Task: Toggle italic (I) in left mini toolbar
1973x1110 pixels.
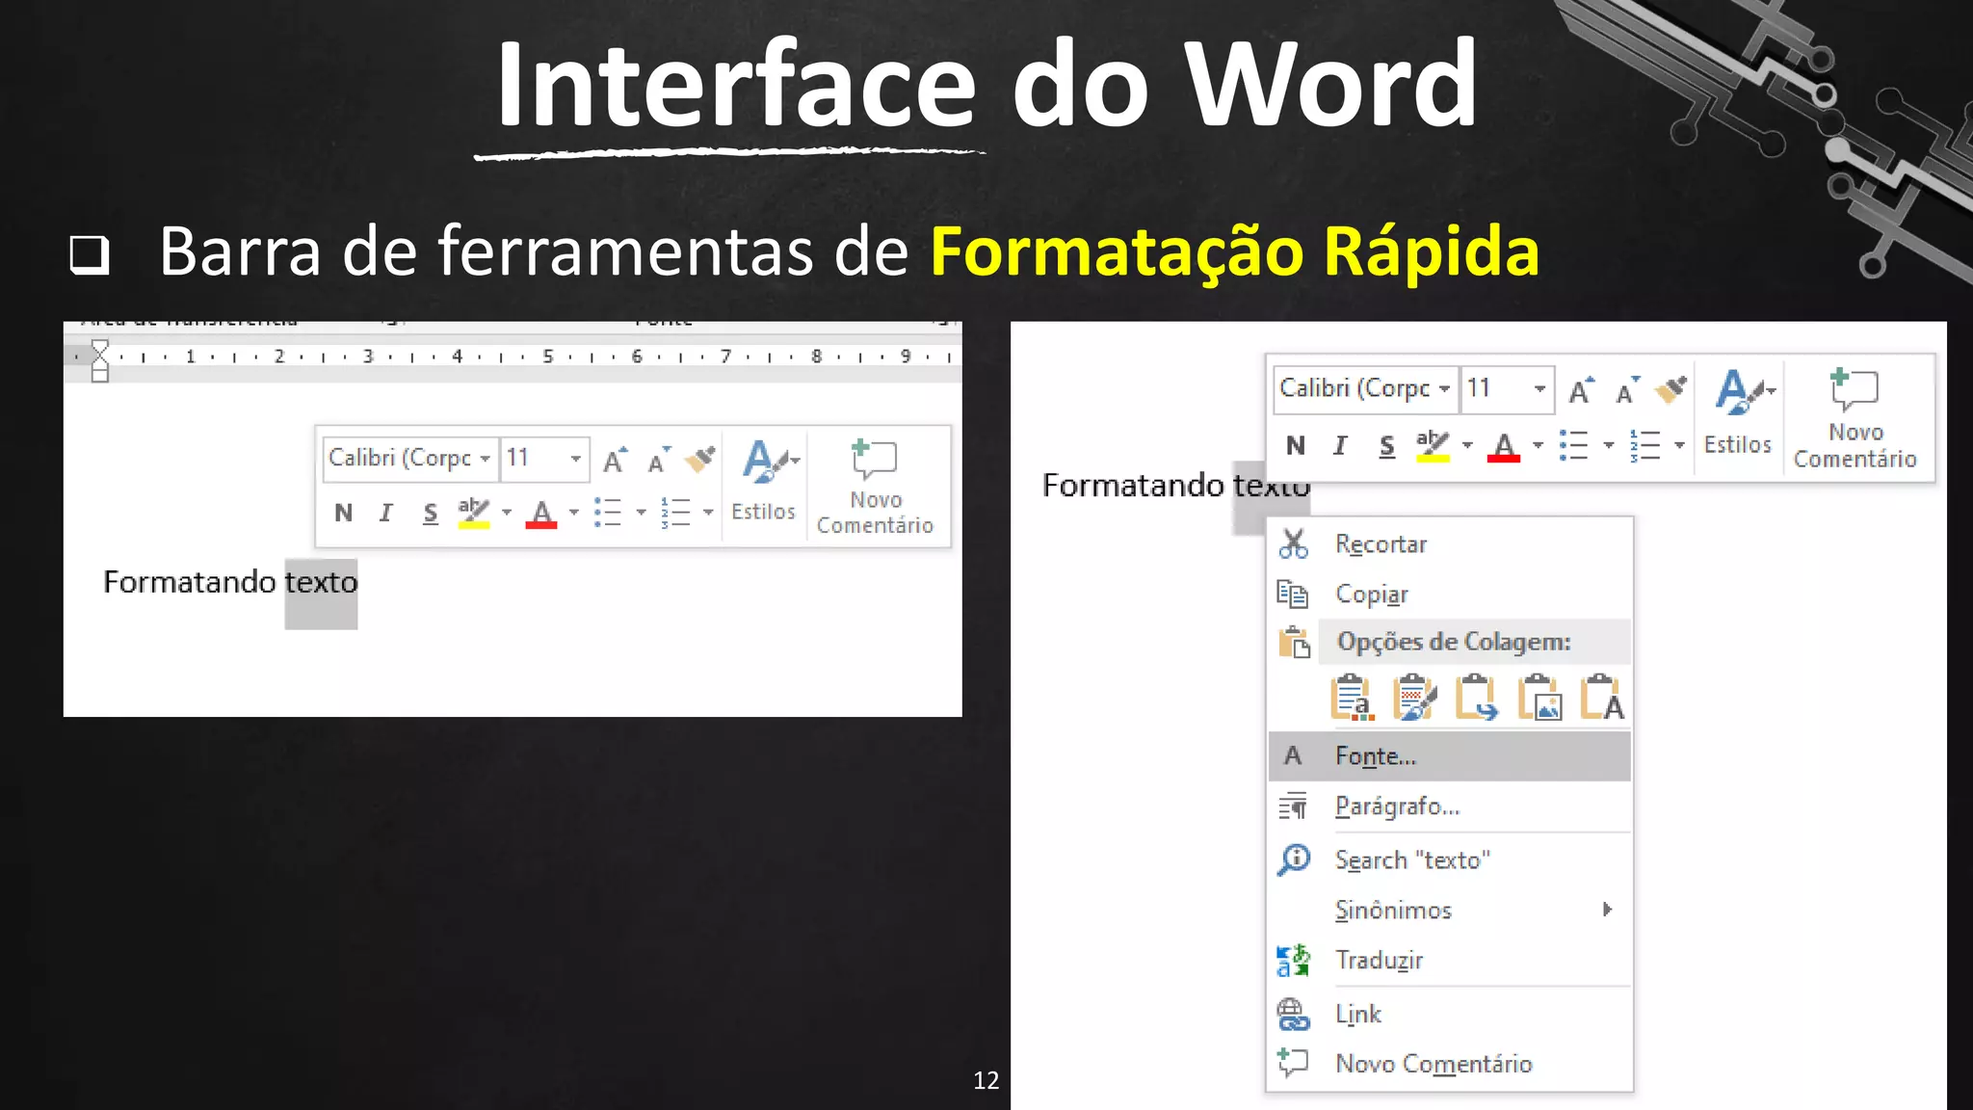Action: point(386,513)
